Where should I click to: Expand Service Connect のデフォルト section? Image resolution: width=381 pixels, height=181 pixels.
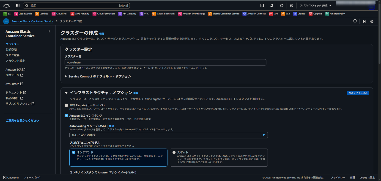[x=98, y=76]
